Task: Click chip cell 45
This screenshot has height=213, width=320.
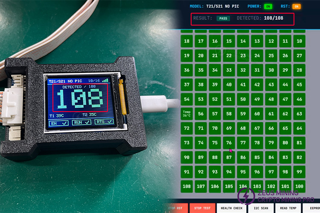Action: click(299, 85)
